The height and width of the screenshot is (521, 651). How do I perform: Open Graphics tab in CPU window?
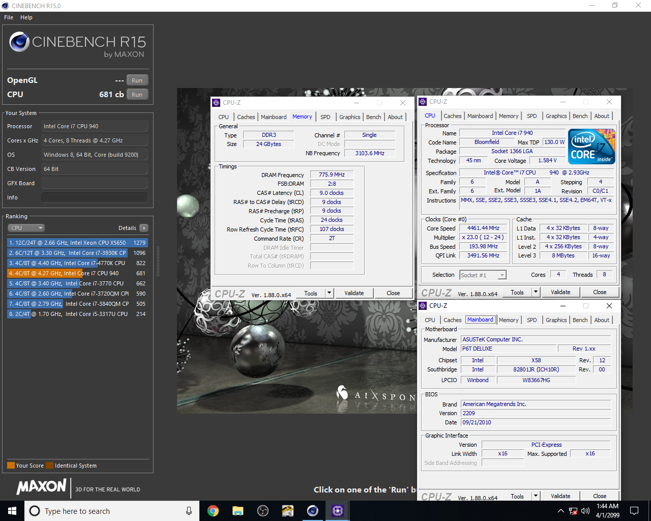556,116
